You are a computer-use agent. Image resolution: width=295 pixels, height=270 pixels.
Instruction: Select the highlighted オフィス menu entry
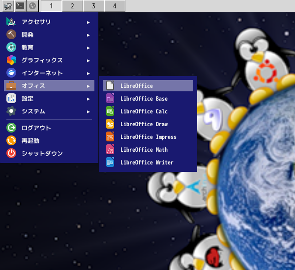pyautogui.click(x=49, y=86)
